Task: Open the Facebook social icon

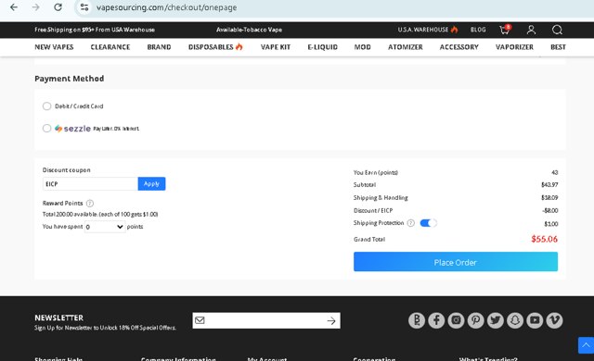Action: (x=436, y=320)
